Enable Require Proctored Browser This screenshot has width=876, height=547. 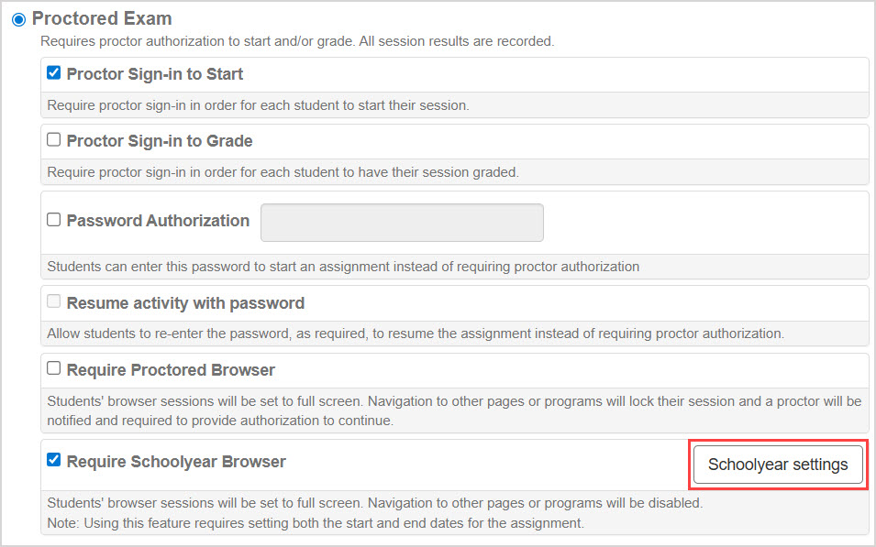pyautogui.click(x=53, y=369)
